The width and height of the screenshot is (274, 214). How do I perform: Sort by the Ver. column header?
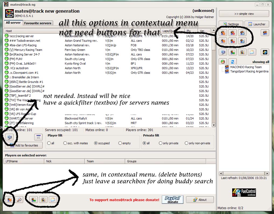point(204,31)
